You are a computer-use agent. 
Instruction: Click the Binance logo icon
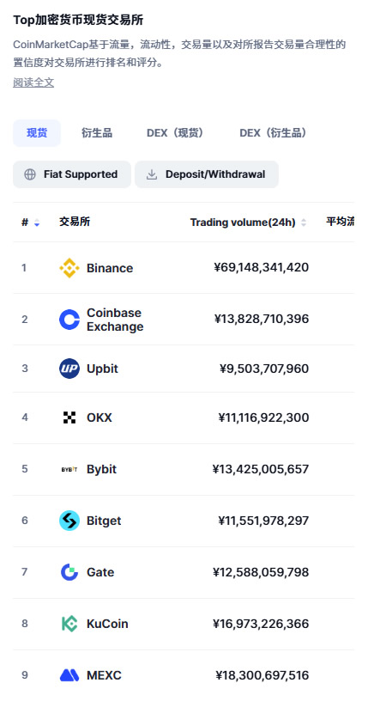point(69,268)
